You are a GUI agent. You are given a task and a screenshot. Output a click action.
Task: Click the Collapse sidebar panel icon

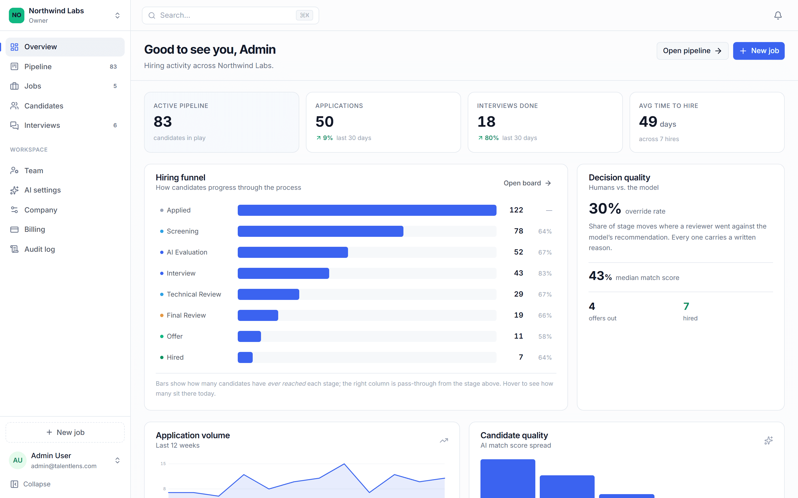[x=14, y=484]
